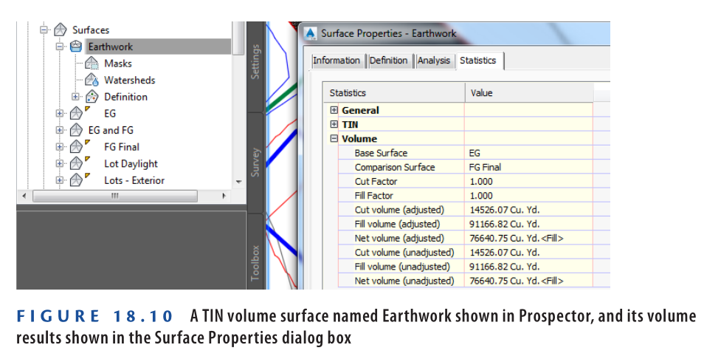Click the Watersheds icon in the tree
This screenshot has width=721, height=359.
pyautogui.click(x=92, y=80)
